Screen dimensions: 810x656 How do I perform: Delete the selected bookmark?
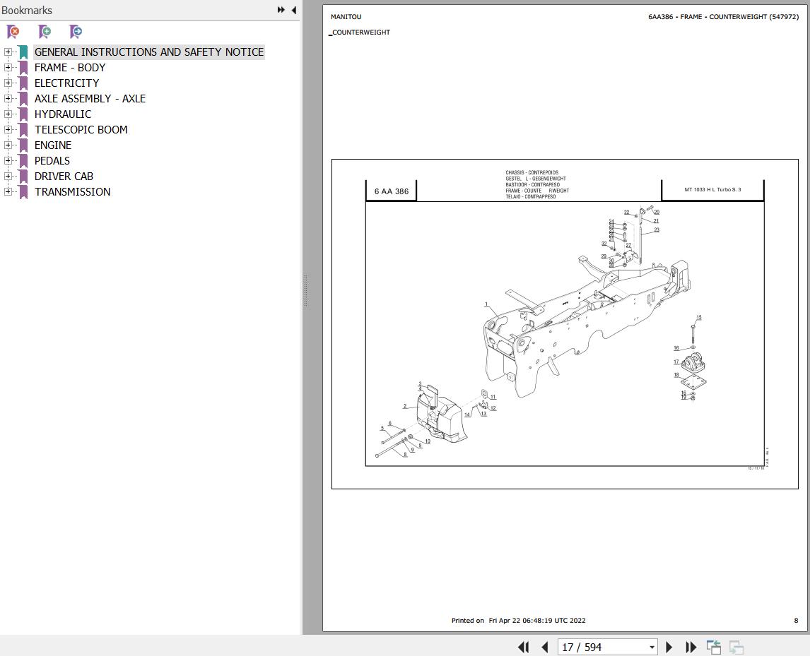pyautogui.click(x=13, y=32)
